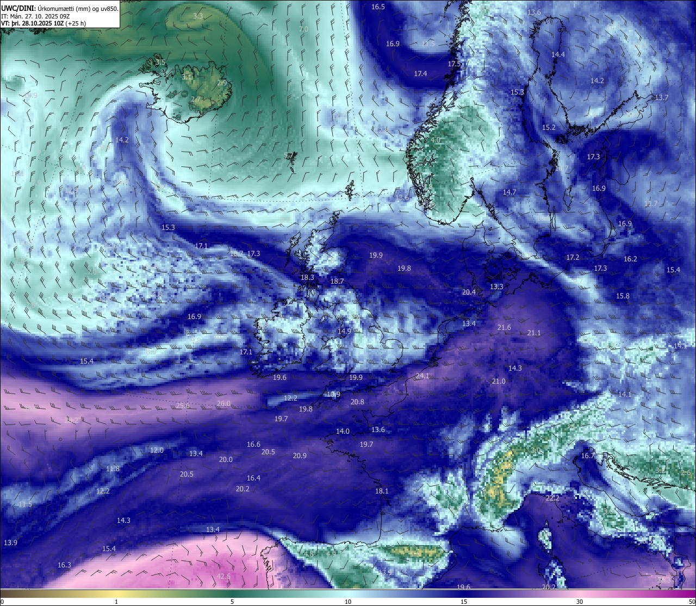Viewport: 696px width, 606px height.
Task: Click the 17.5 value near Norway's coast
Action: 454,64
